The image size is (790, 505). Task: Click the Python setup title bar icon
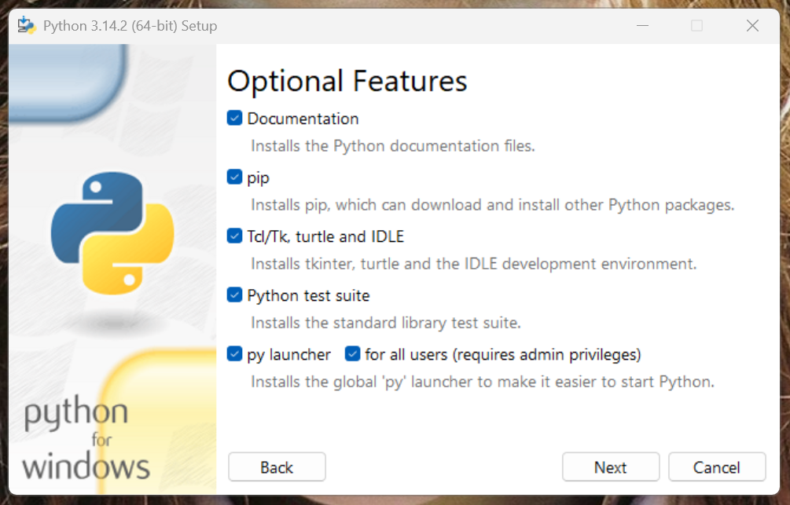(x=26, y=26)
